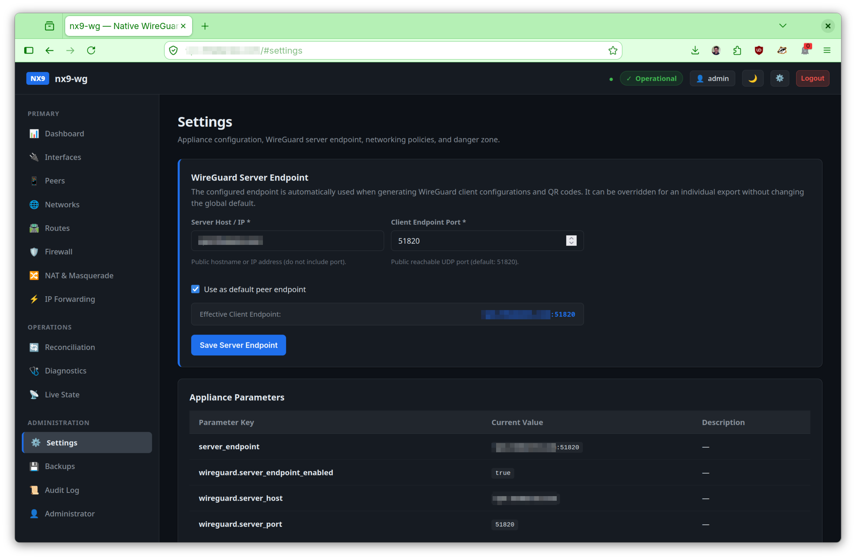Click the admin user badge
The height and width of the screenshot is (559, 856).
[x=712, y=78]
